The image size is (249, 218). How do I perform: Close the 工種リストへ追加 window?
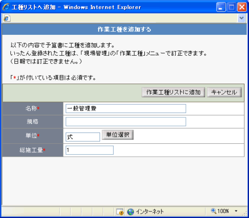[242, 7]
